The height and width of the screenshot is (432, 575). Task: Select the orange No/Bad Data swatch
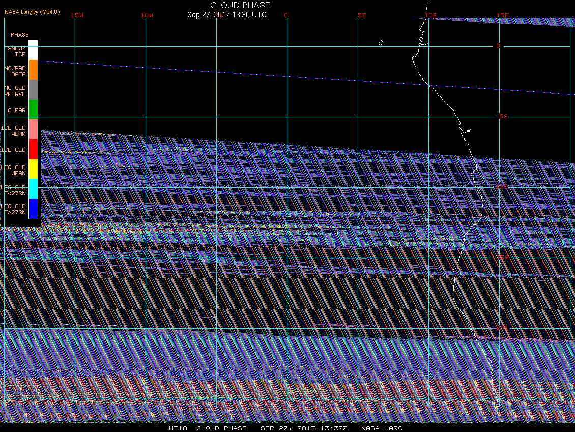click(34, 70)
